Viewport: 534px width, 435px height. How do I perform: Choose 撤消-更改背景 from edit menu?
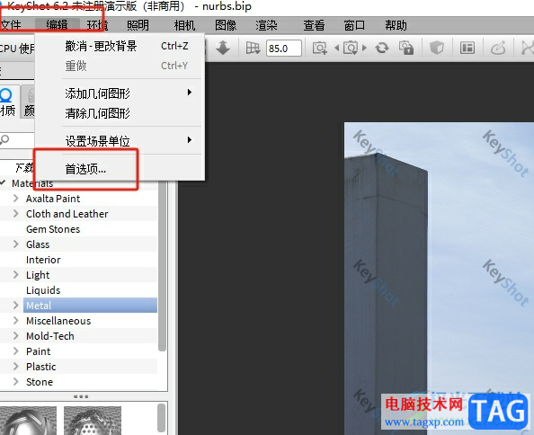pos(120,46)
